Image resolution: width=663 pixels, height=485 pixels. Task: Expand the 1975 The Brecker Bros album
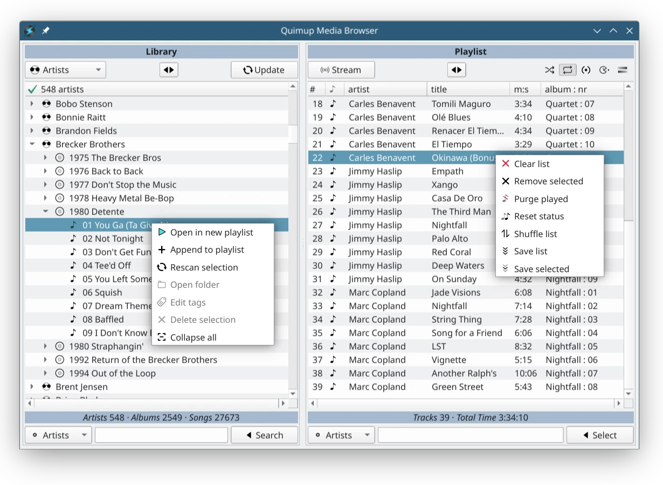click(x=46, y=158)
